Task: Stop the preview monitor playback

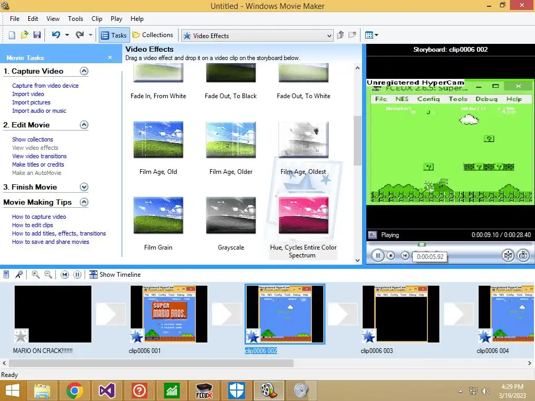Action: pyautogui.click(x=391, y=255)
